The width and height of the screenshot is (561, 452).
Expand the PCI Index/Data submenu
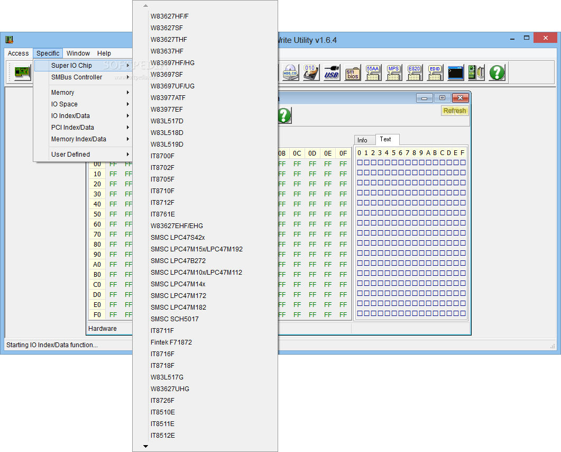coord(84,128)
